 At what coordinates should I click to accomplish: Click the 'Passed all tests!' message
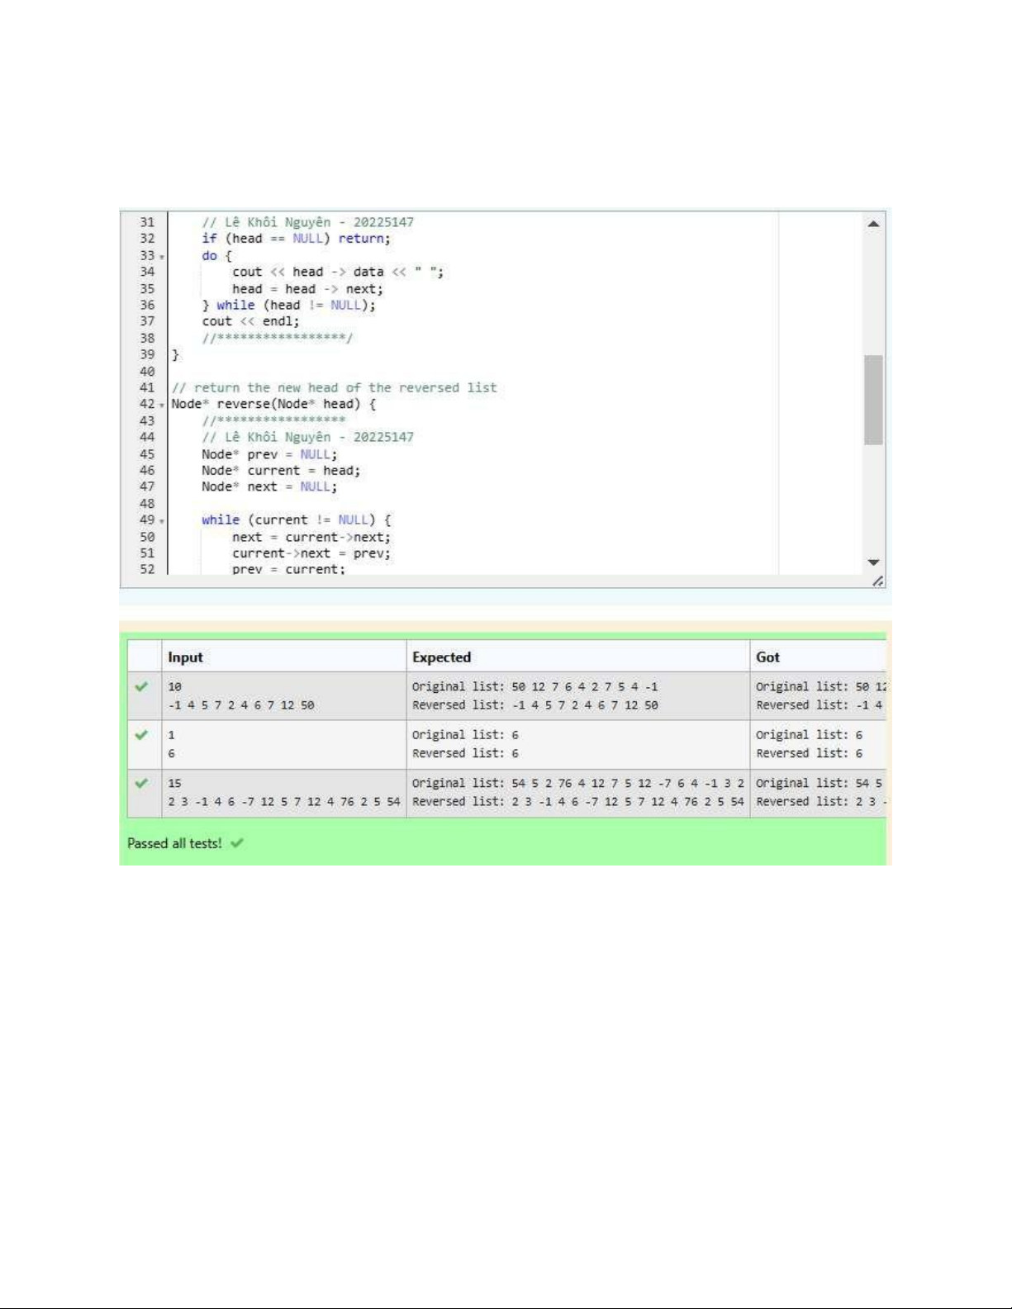coord(174,843)
